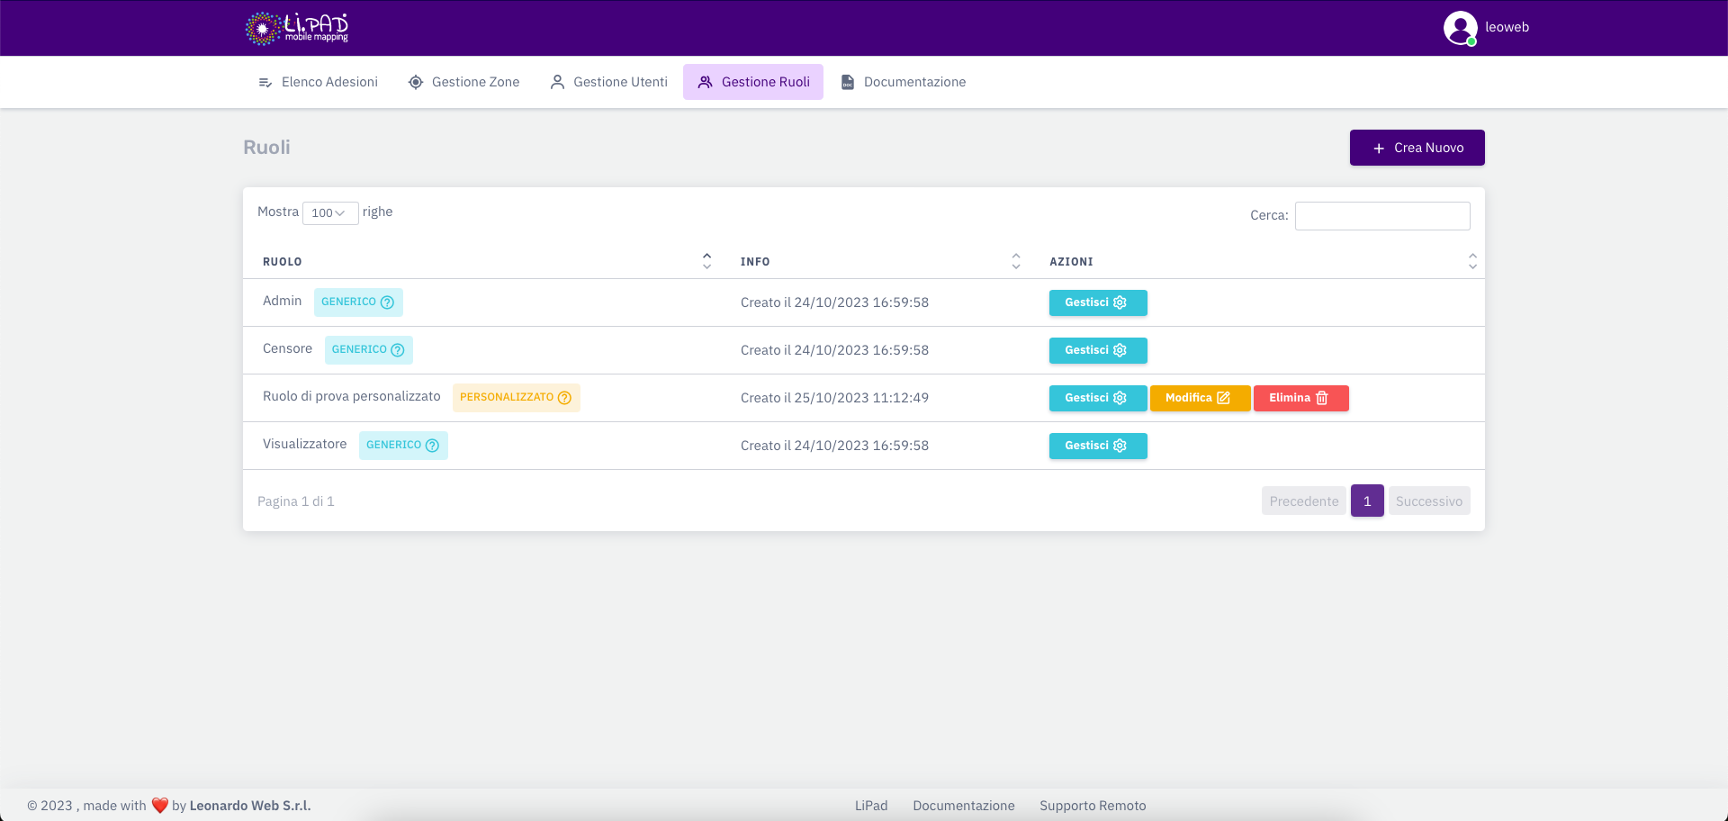Image resolution: width=1728 pixels, height=821 pixels.
Task: Open Supporto Remoto footer link
Action: click(1093, 806)
